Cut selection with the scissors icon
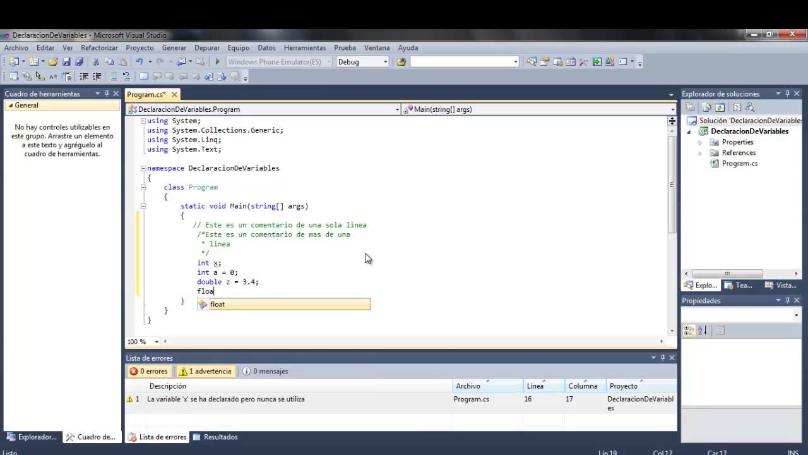 pyautogui.click(x=96, y=61)
